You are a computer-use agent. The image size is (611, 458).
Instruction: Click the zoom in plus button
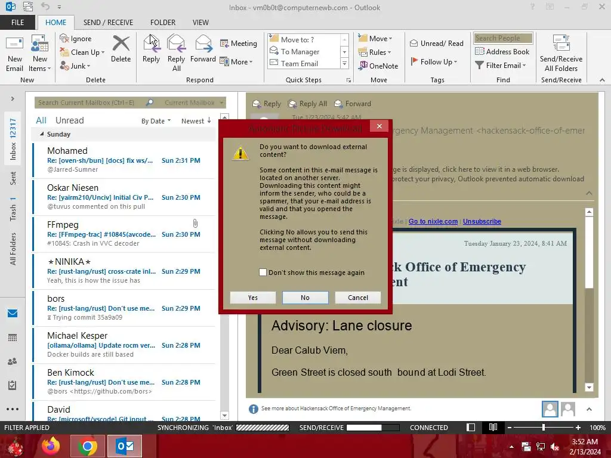578,427
